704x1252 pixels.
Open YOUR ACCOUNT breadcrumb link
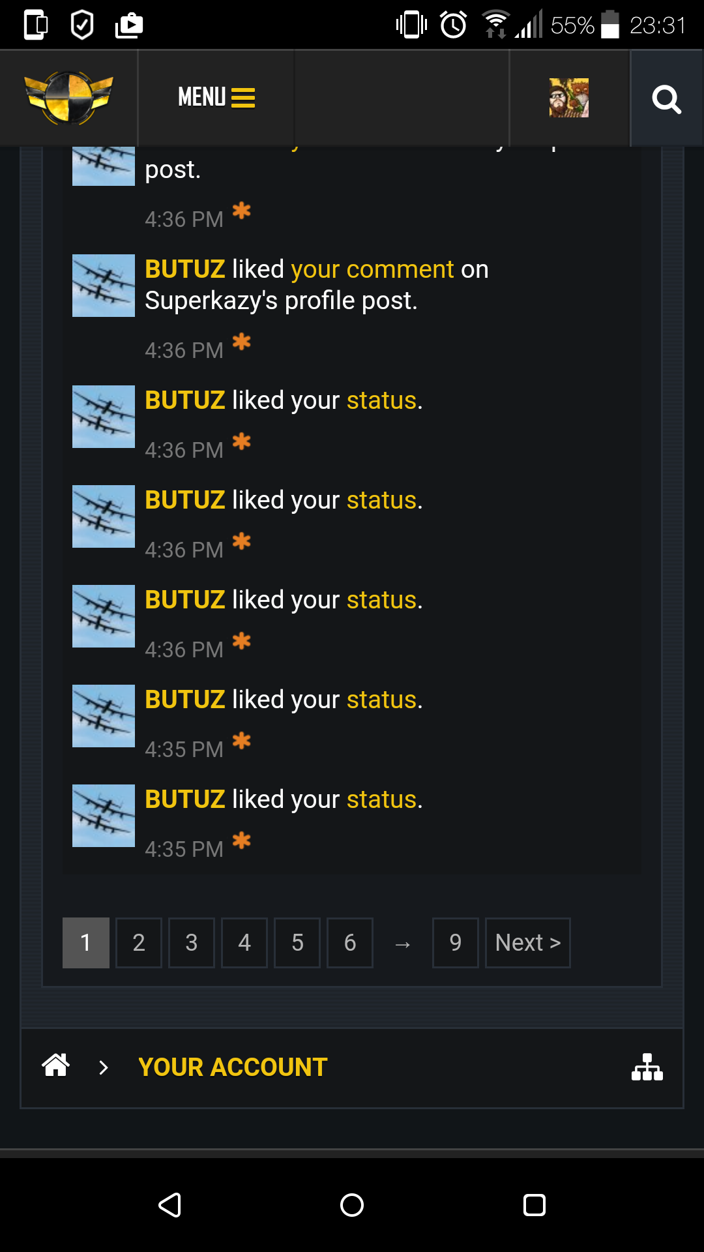tap(233, 1067)
